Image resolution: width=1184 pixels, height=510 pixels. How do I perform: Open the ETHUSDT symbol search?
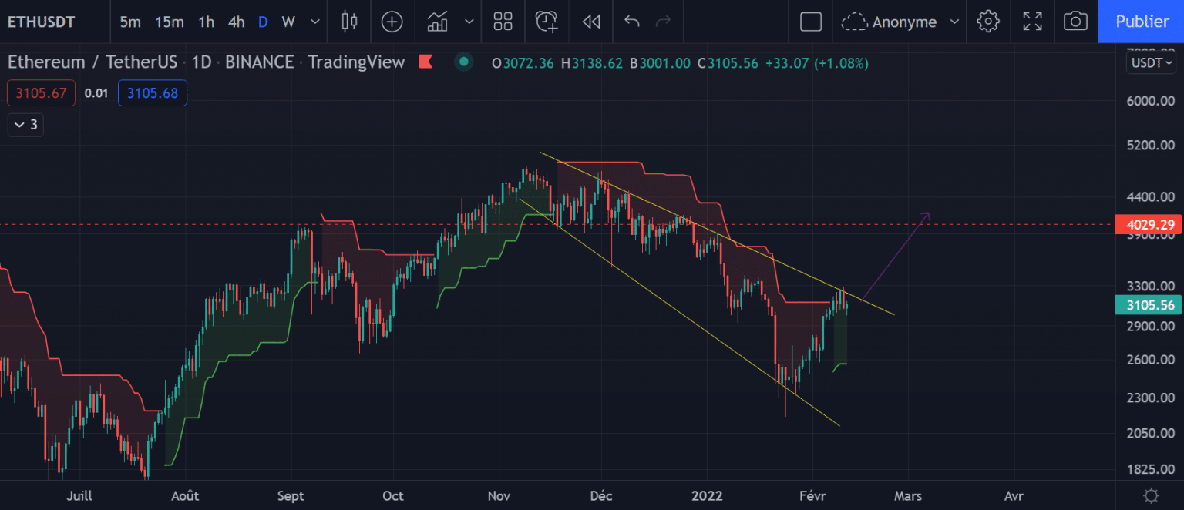click(x=42, y=22)
